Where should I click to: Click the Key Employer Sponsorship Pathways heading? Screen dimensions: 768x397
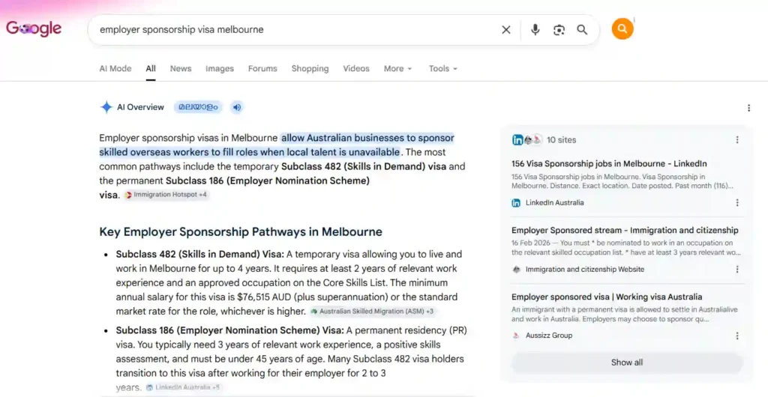pos(241,231)
